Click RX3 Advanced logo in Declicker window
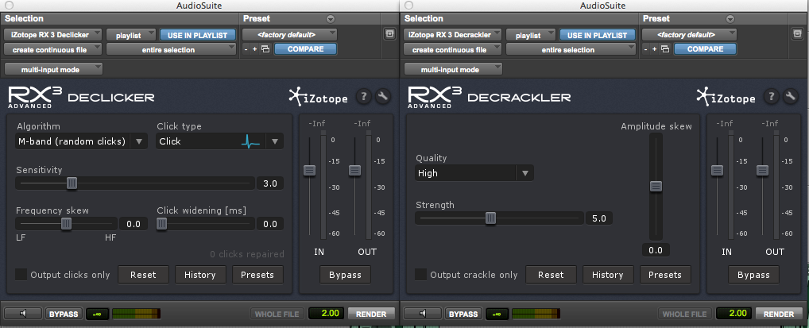 click(34, 97)
